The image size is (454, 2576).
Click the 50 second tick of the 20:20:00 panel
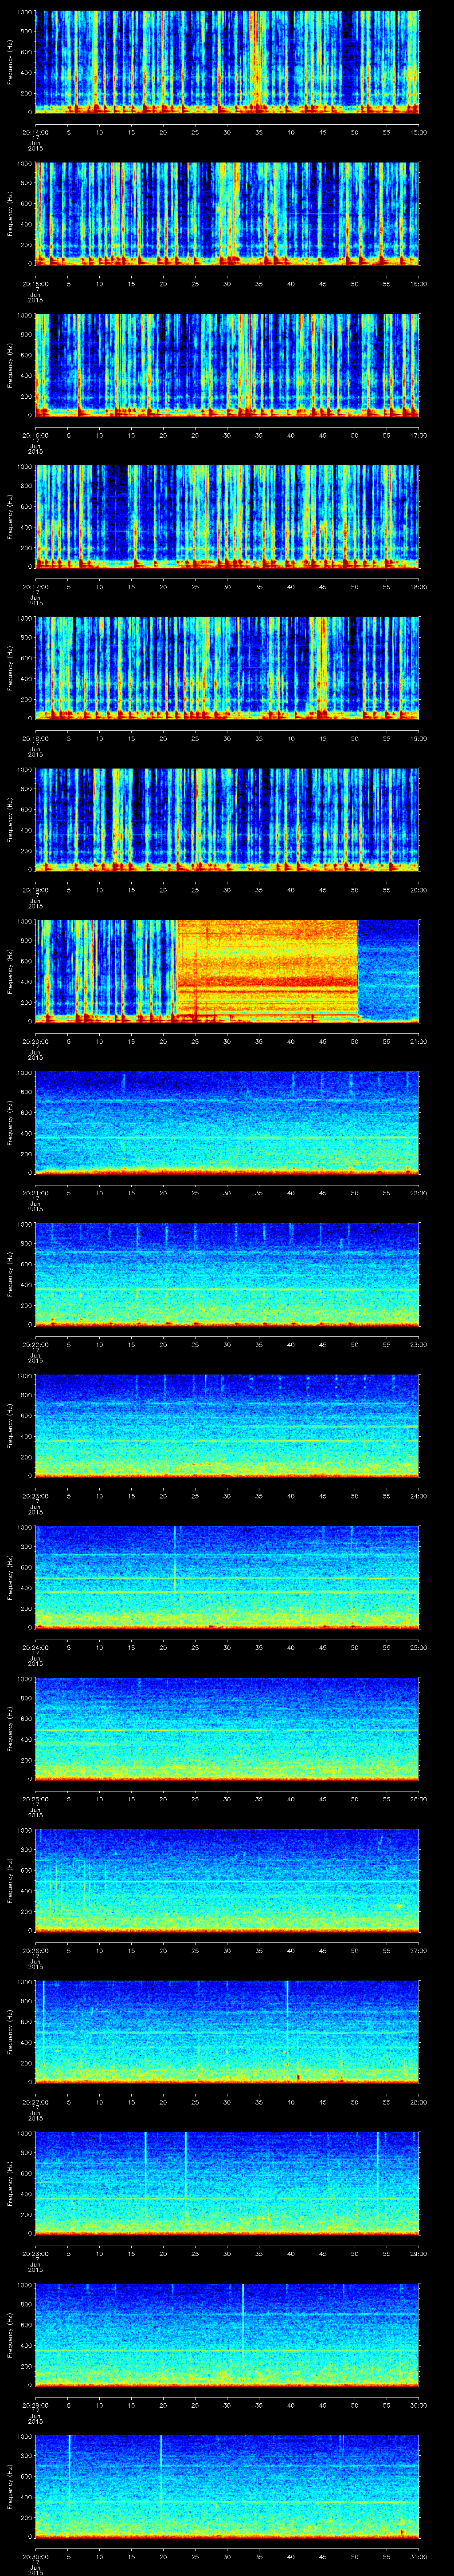coord(355,1042)
